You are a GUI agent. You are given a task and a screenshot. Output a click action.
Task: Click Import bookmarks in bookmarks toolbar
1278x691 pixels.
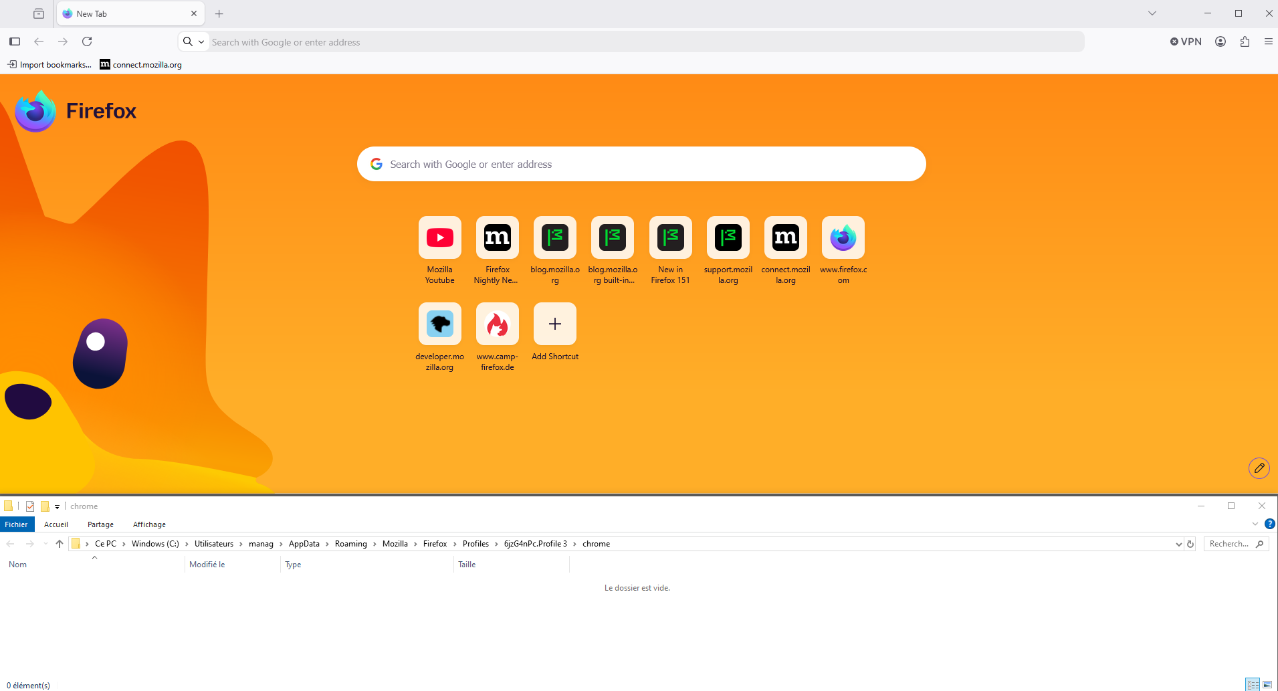(x=49, y=65)
